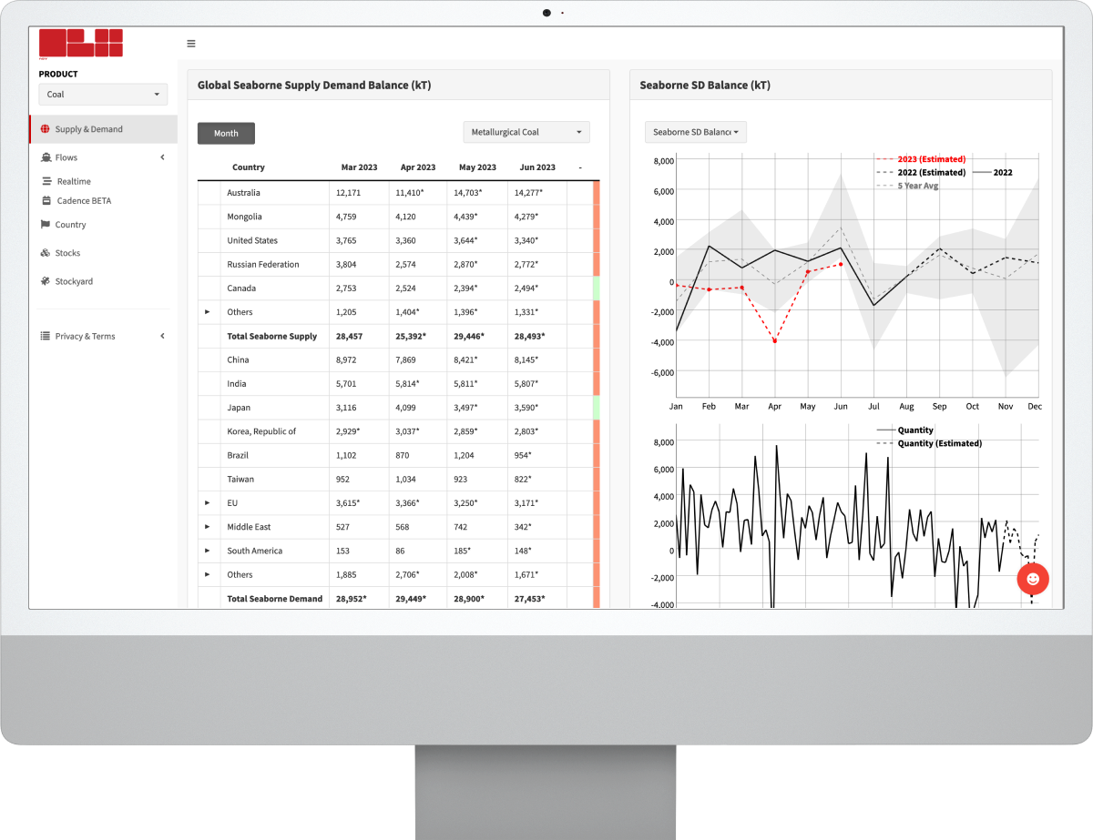Click Total Seaborne Demand row label
The width and height of the screenshot is (1093, 840).
[x=274, y=598]
